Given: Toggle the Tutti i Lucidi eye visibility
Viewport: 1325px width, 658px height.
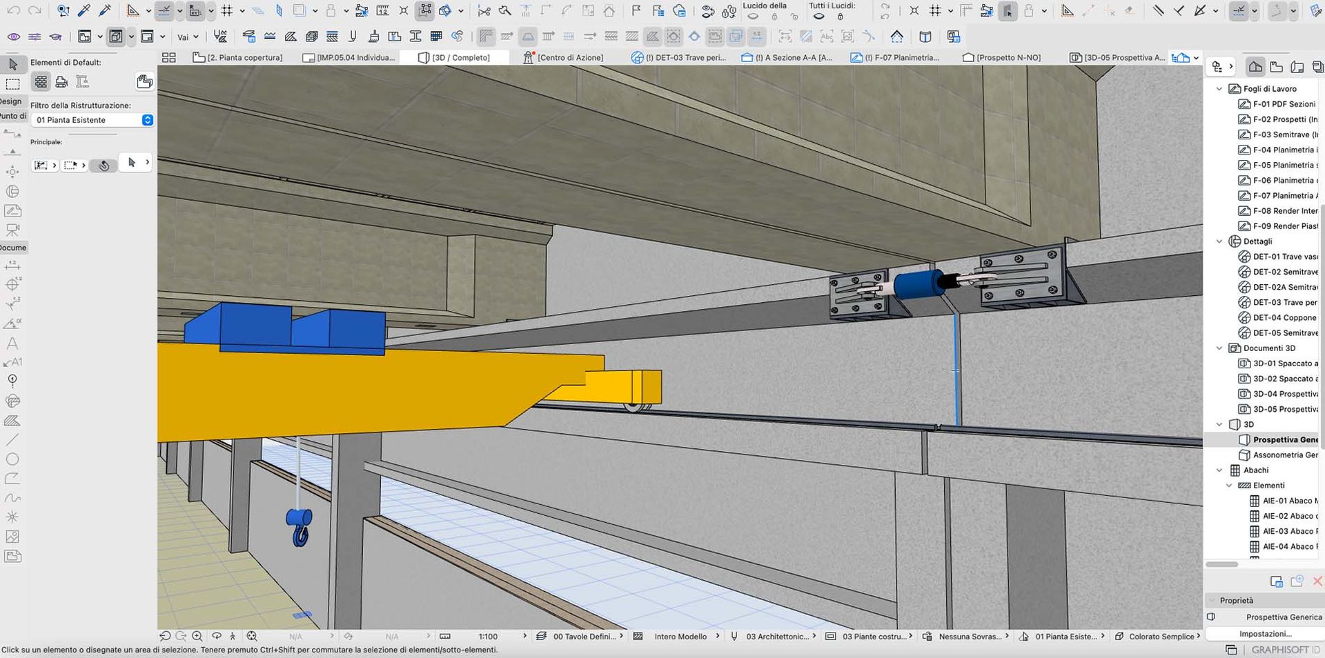Looking at the screenshot, I should (818, 17).
